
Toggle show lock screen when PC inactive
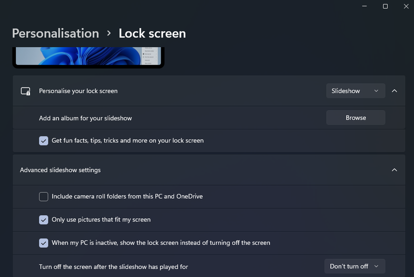44,243
